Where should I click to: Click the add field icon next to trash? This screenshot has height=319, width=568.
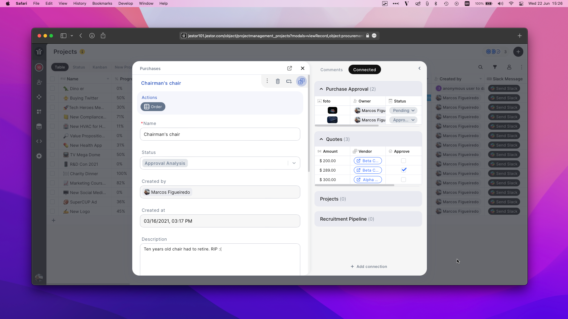pos(289,81)
